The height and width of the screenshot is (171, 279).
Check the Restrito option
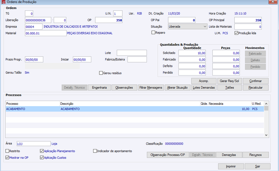coord(7,151)
